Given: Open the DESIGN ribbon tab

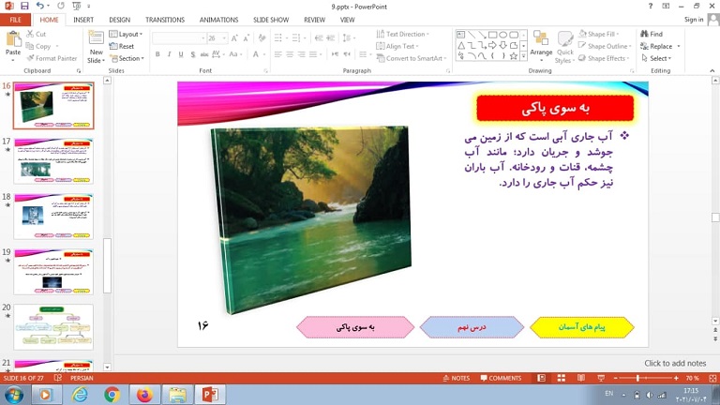Looking at the screenshot, I should [119, 19].
